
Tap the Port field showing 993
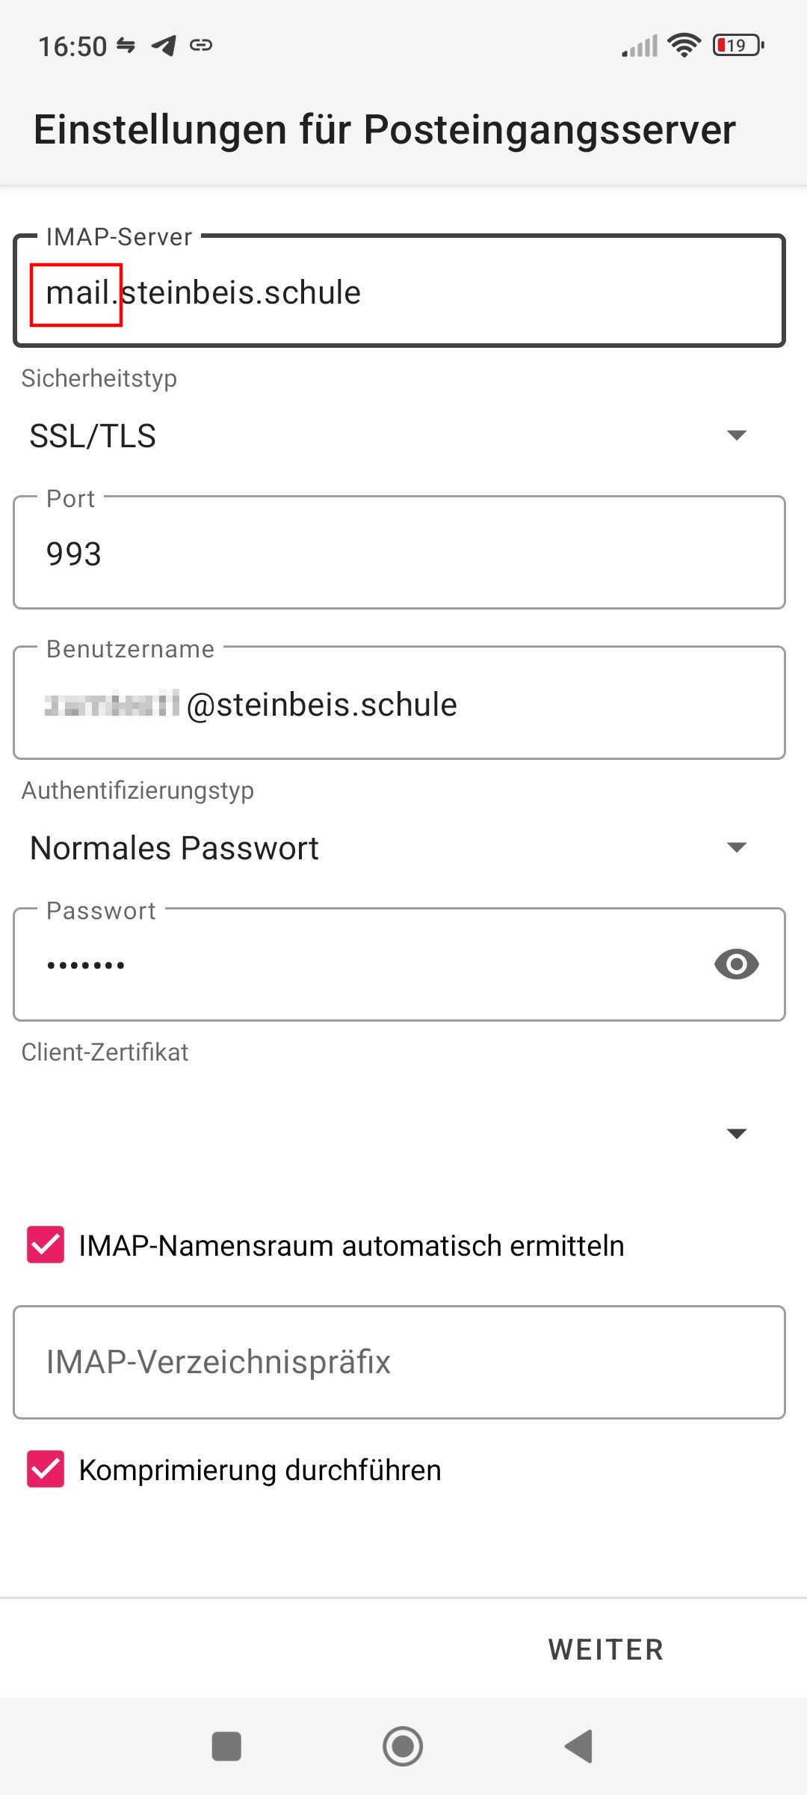[x=399, y=553]
